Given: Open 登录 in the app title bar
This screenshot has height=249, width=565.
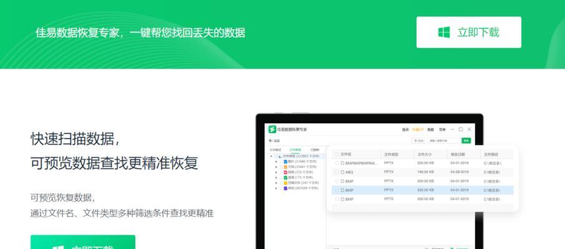Looking at the screenshot, I should pyautogui.click(x=405, y=129).
